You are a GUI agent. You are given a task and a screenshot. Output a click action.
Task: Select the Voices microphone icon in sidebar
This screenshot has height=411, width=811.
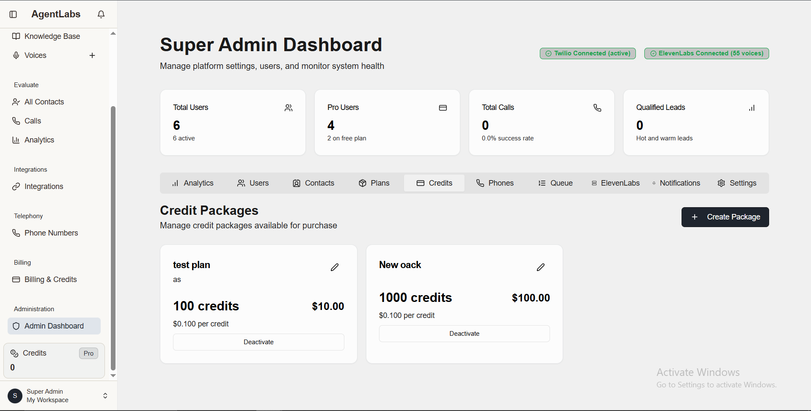[x=16, y=55]
